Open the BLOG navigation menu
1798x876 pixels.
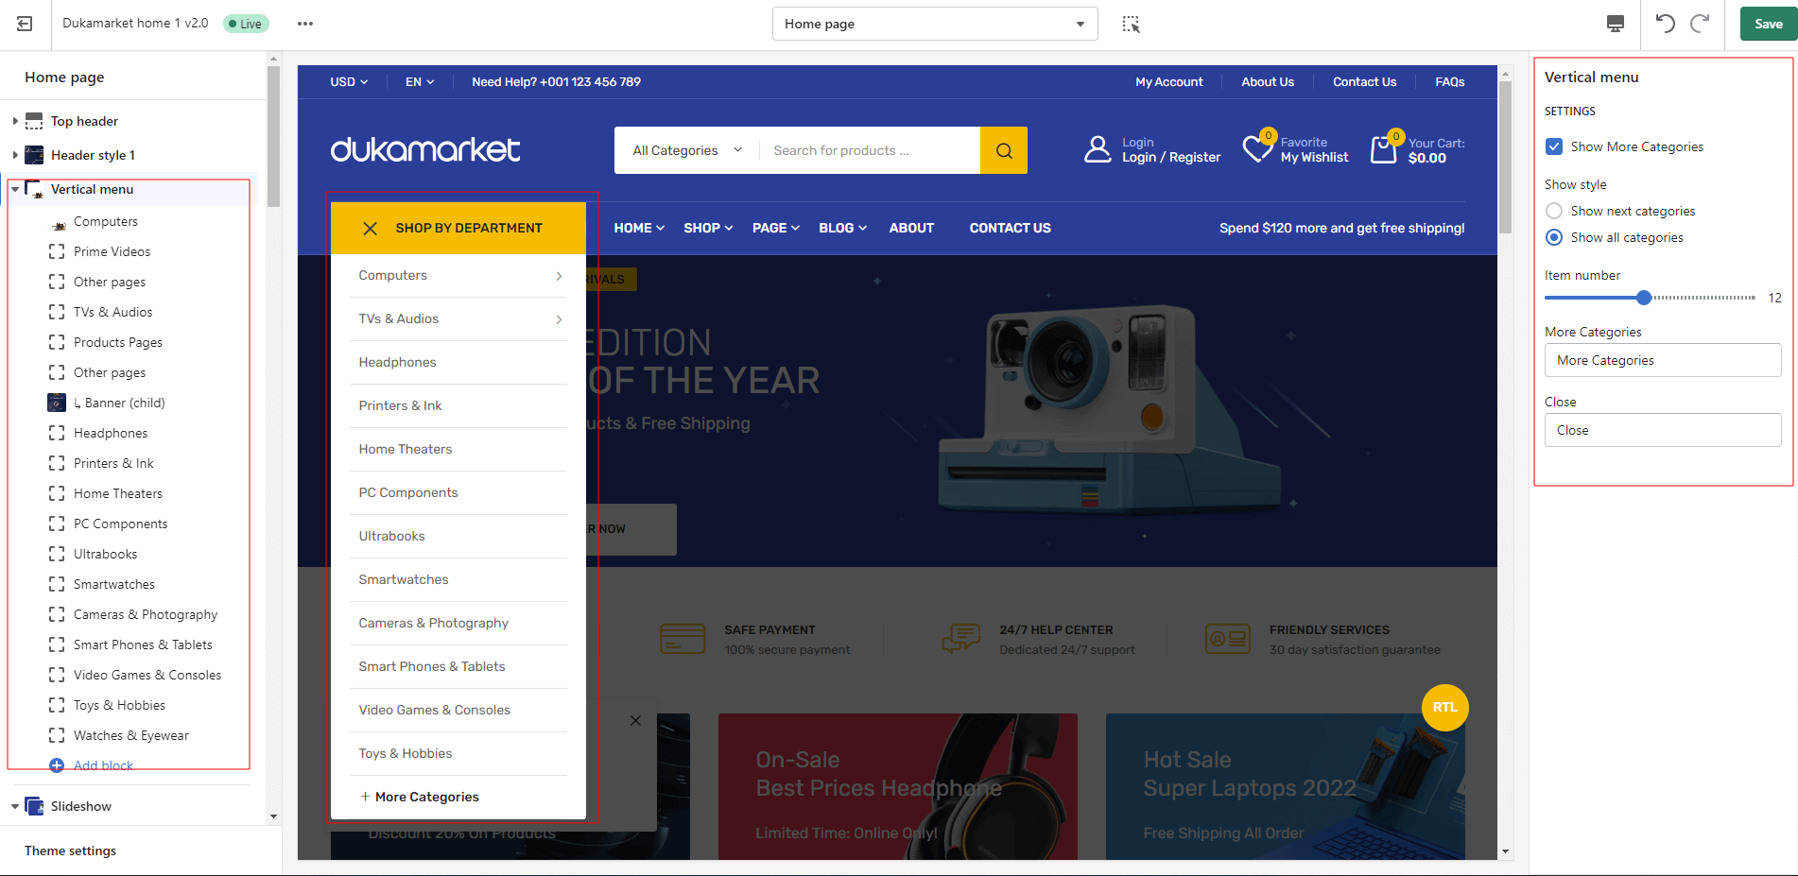pyautogui.click(x=841, y=228)
